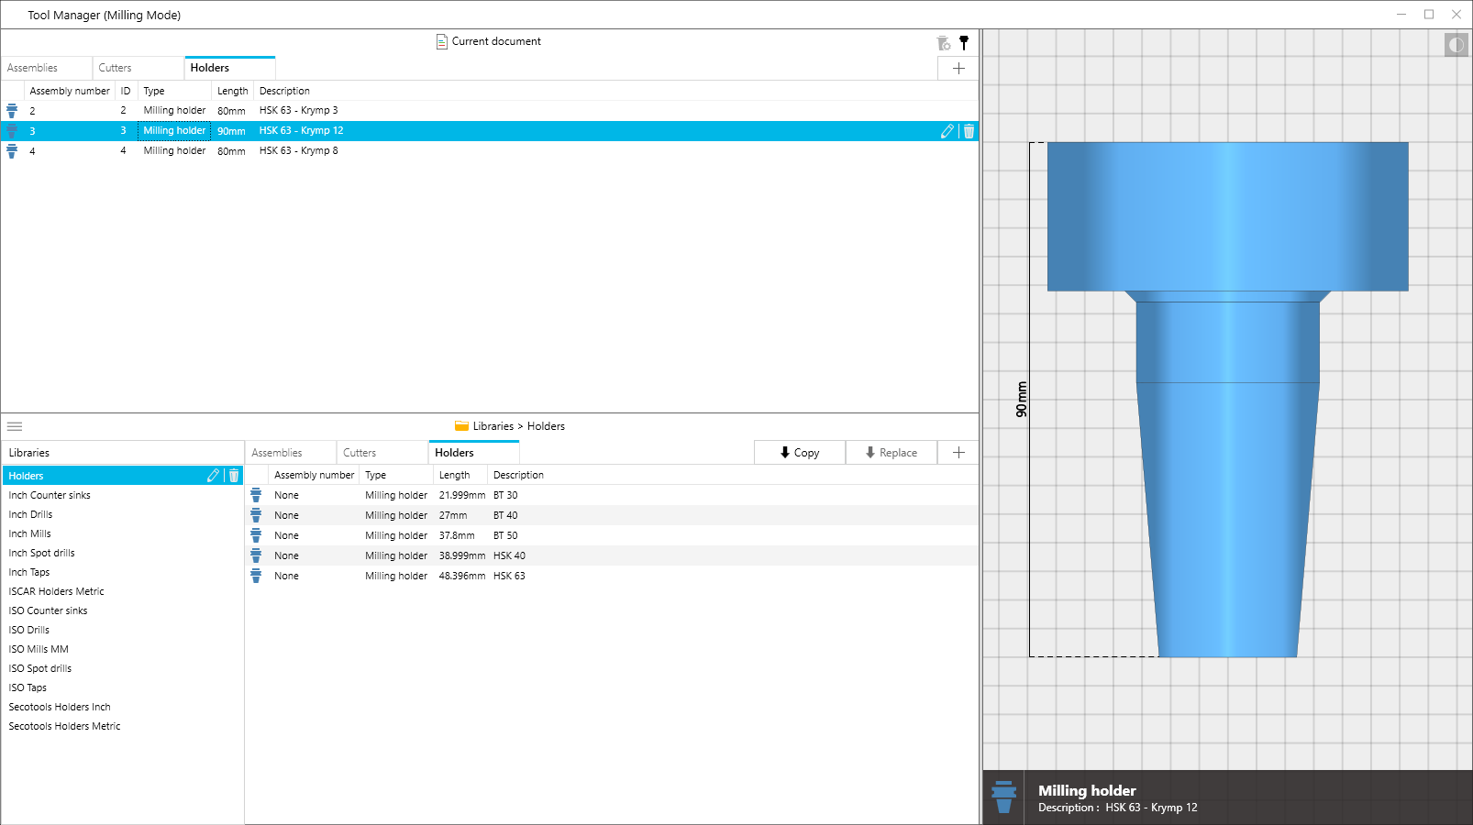Click the pencil icon on Holders library
The height and width of the screenshot is (825, 1473).
(214, 476)
